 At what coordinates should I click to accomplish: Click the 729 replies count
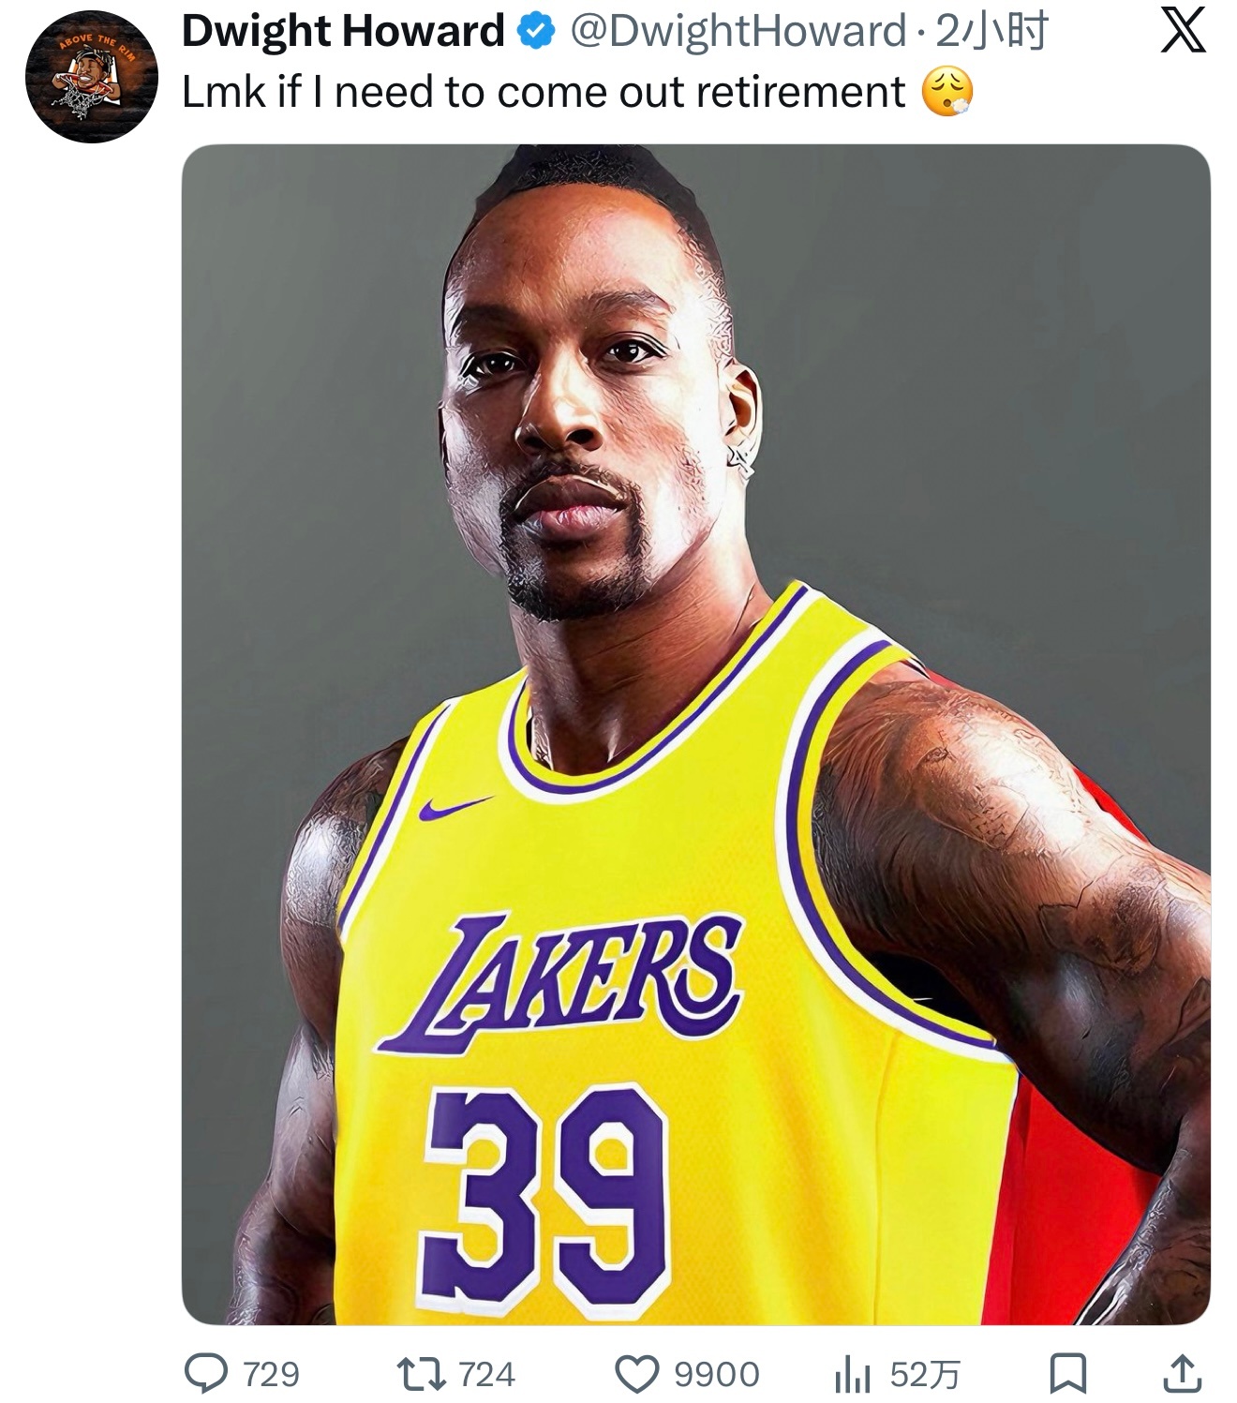point(271,1374)
